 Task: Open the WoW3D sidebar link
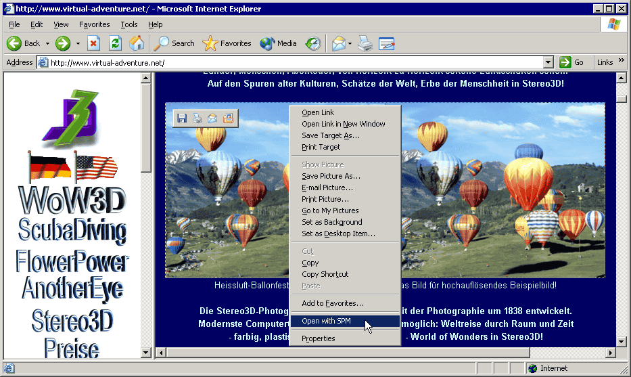[x=72, y=200]
